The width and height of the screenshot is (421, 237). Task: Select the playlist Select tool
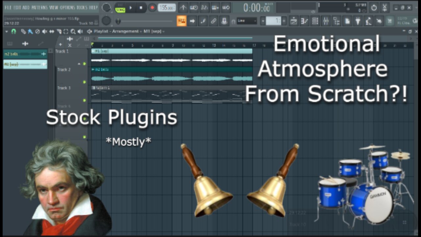tap(66, 32)
